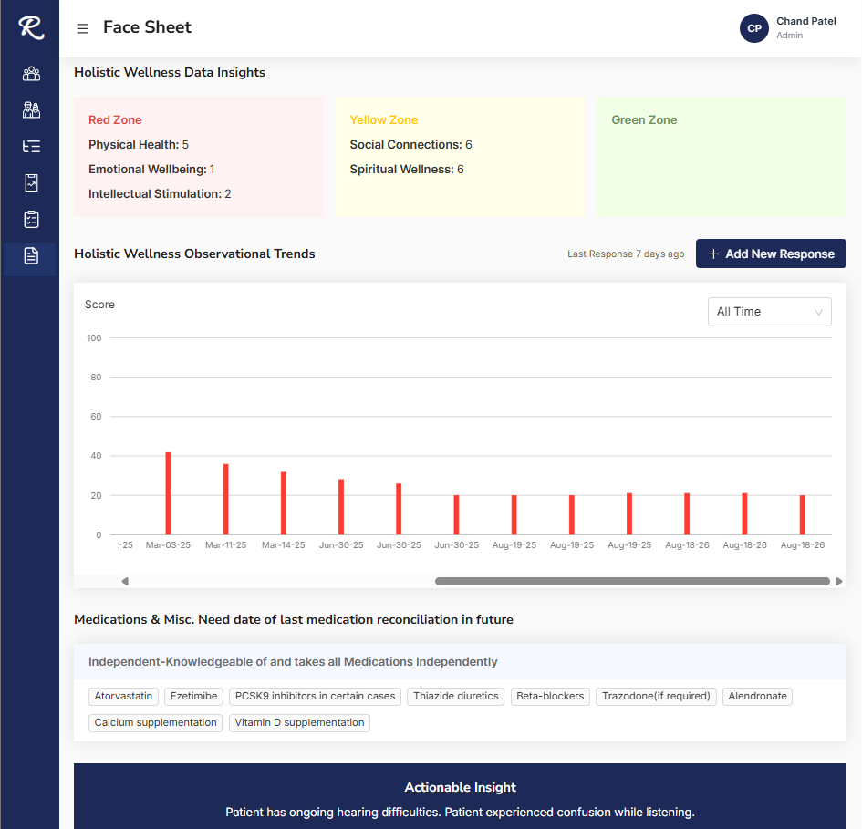This screenshot has height=829, width=862.
Task: Open the group of people sidebar icon
Action: click(31, 74)
